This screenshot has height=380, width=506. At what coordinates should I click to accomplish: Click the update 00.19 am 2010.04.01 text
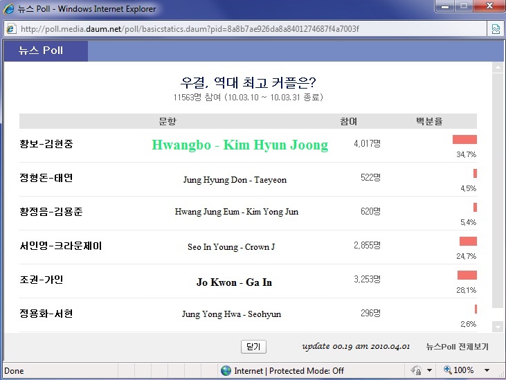click(356, 347)
